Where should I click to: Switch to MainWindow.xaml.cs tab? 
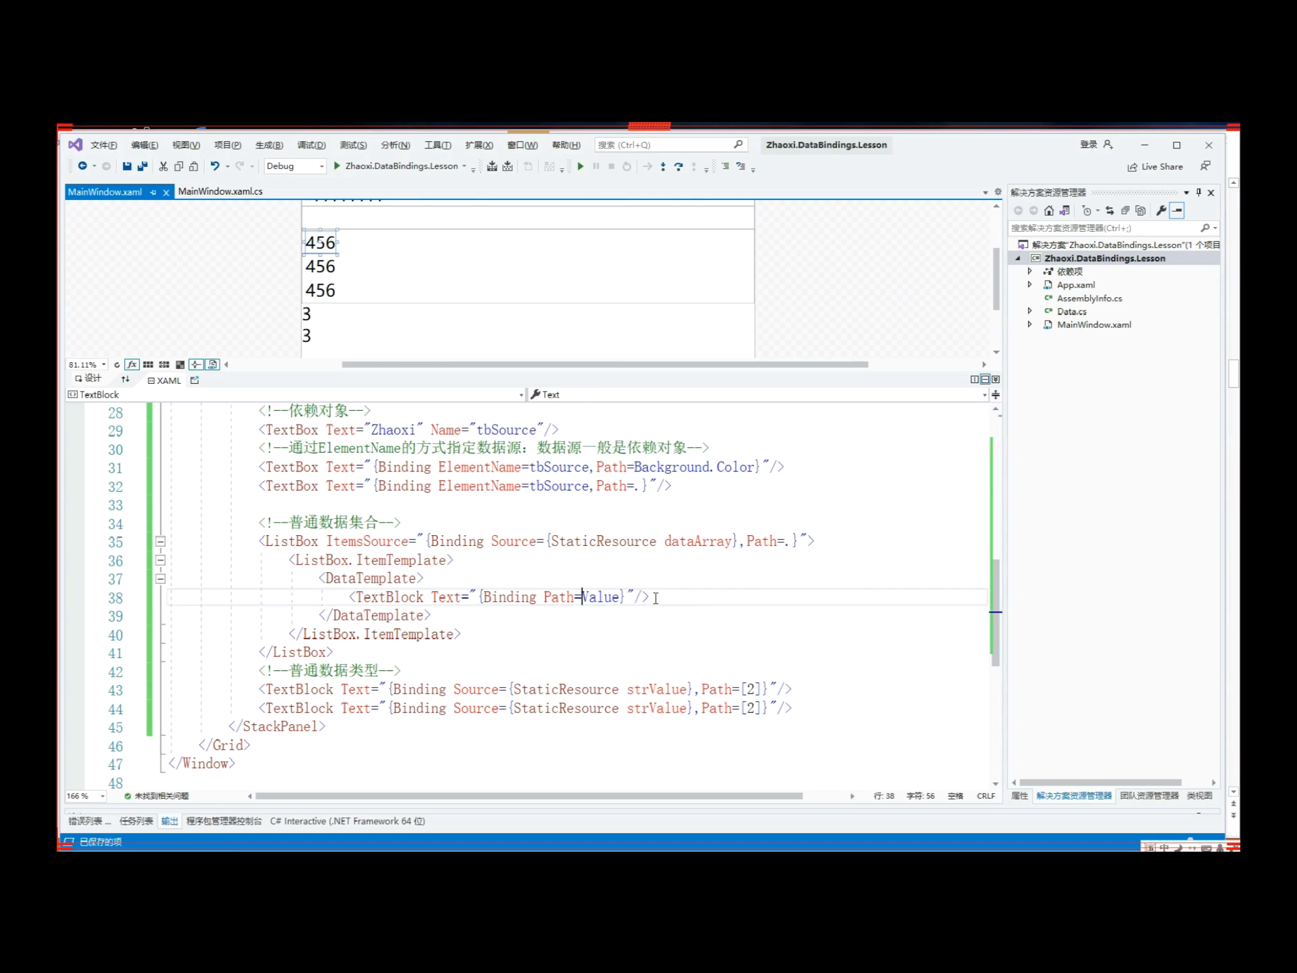click(220, 192)
